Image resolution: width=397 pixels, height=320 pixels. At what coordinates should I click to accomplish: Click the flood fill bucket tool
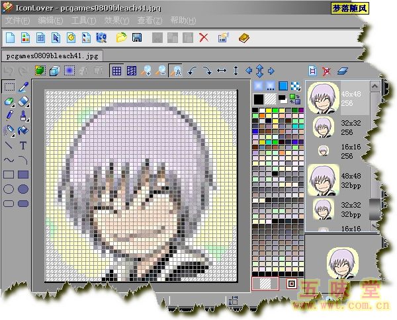click(23, 130)
